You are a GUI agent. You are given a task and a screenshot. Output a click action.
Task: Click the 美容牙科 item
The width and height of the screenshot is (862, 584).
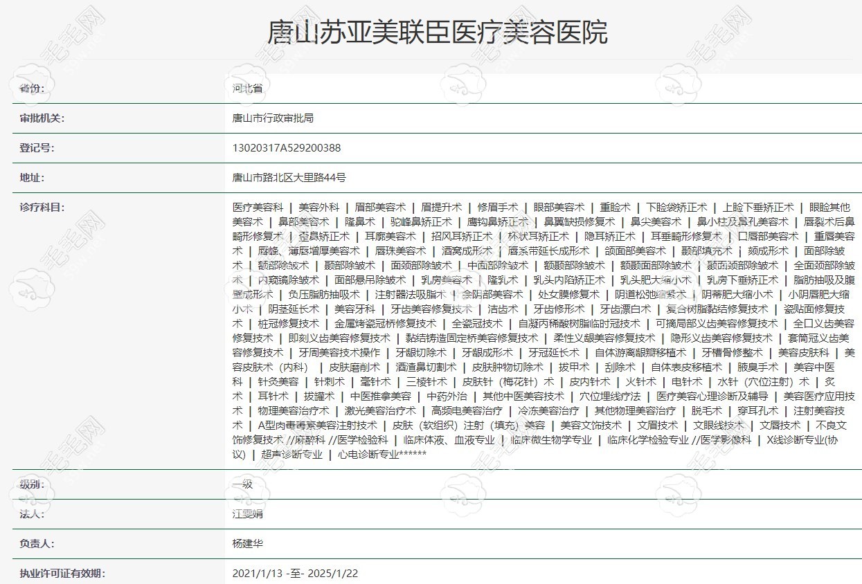point(354,309)
